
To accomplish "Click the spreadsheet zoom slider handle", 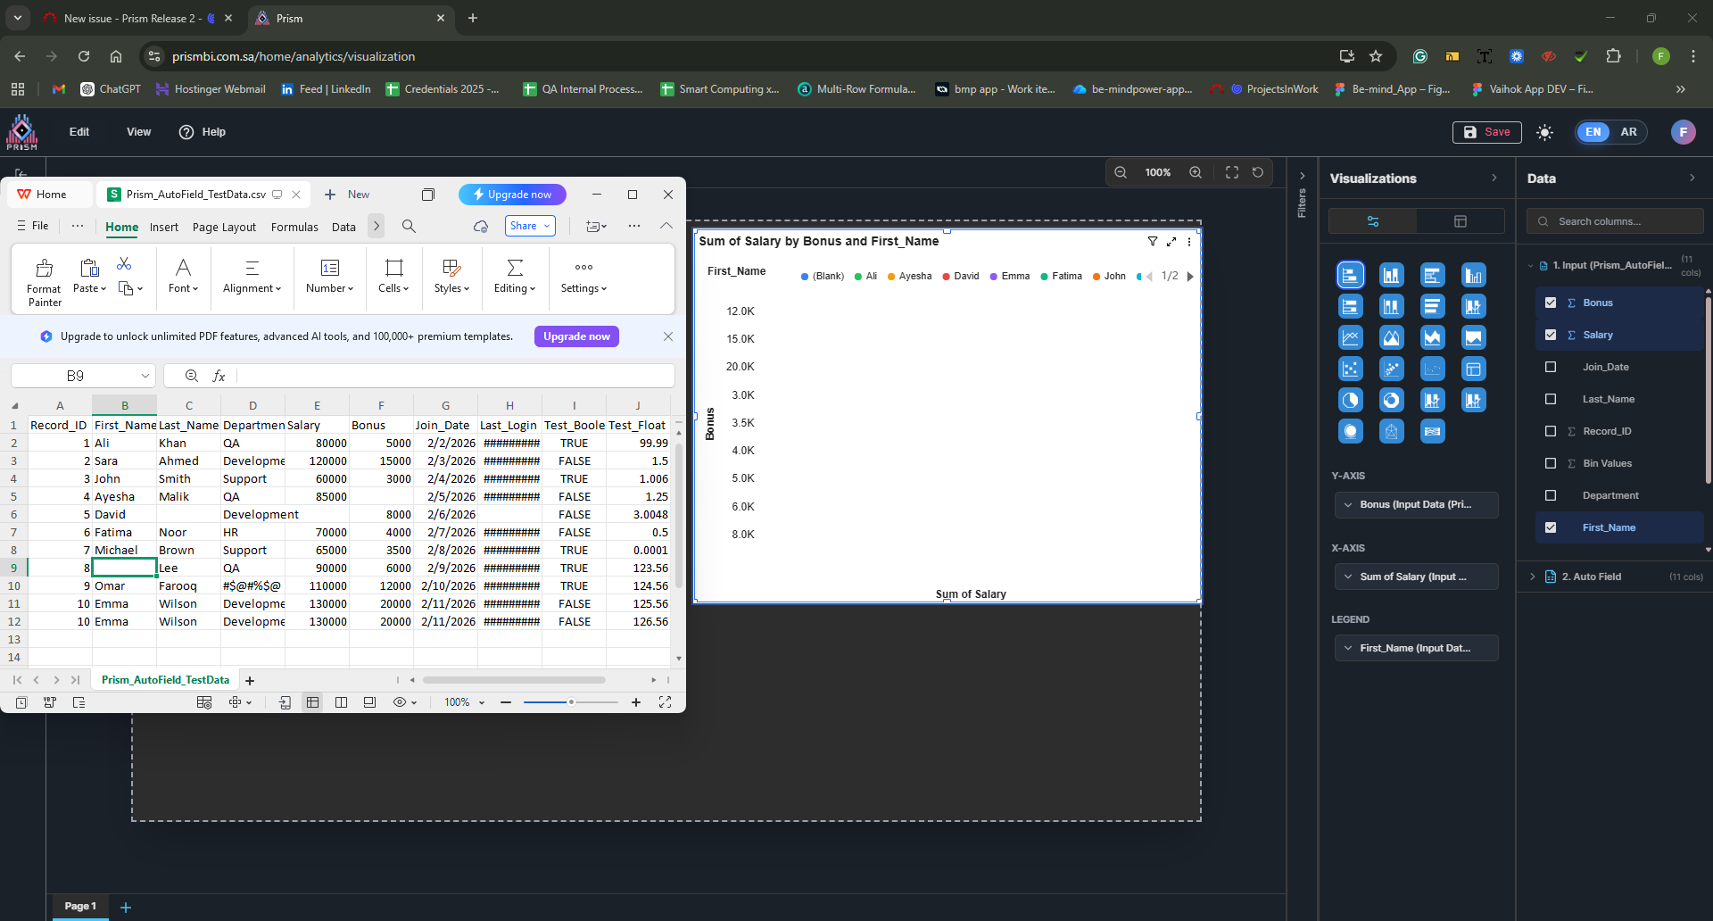I will pyautogui.click(x=571, y=702).
